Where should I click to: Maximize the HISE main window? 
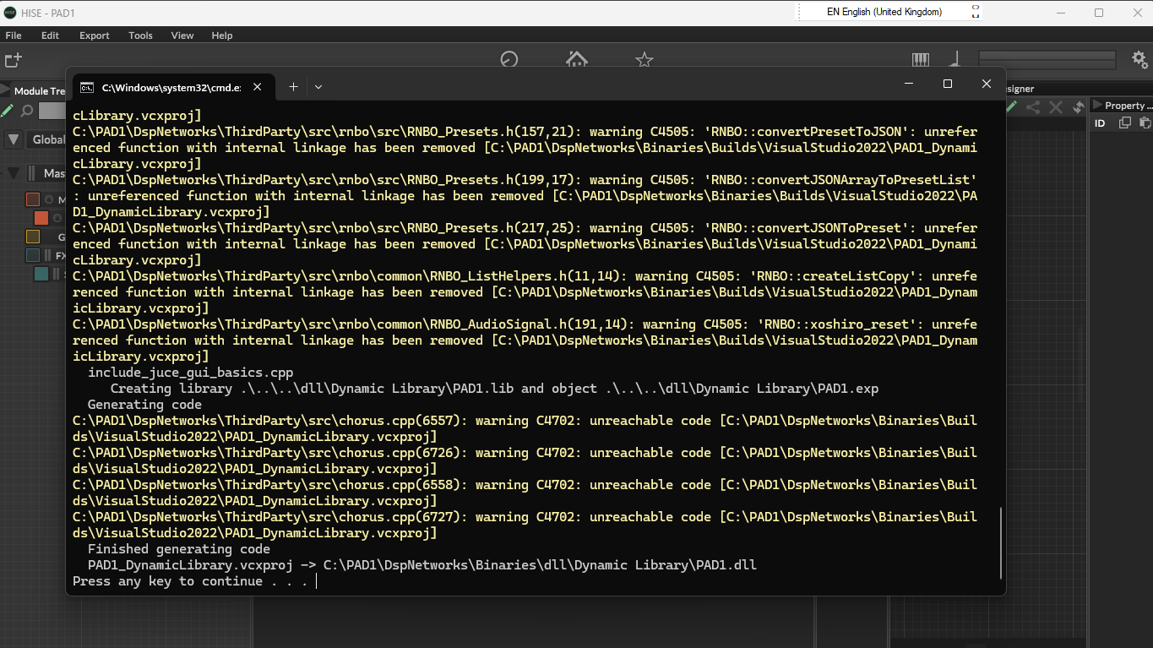(x=1099, y=13)
